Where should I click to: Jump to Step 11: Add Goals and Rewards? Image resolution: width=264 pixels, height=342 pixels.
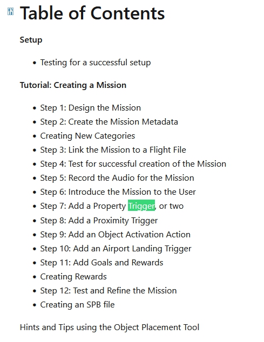[x=101, y=263]
